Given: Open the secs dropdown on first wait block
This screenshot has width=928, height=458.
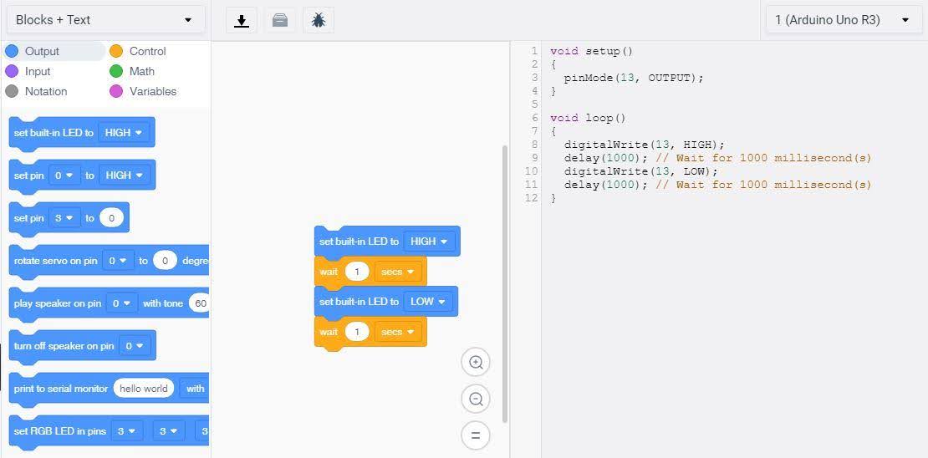Looking at the screenshot, I should tap(398, 272).
